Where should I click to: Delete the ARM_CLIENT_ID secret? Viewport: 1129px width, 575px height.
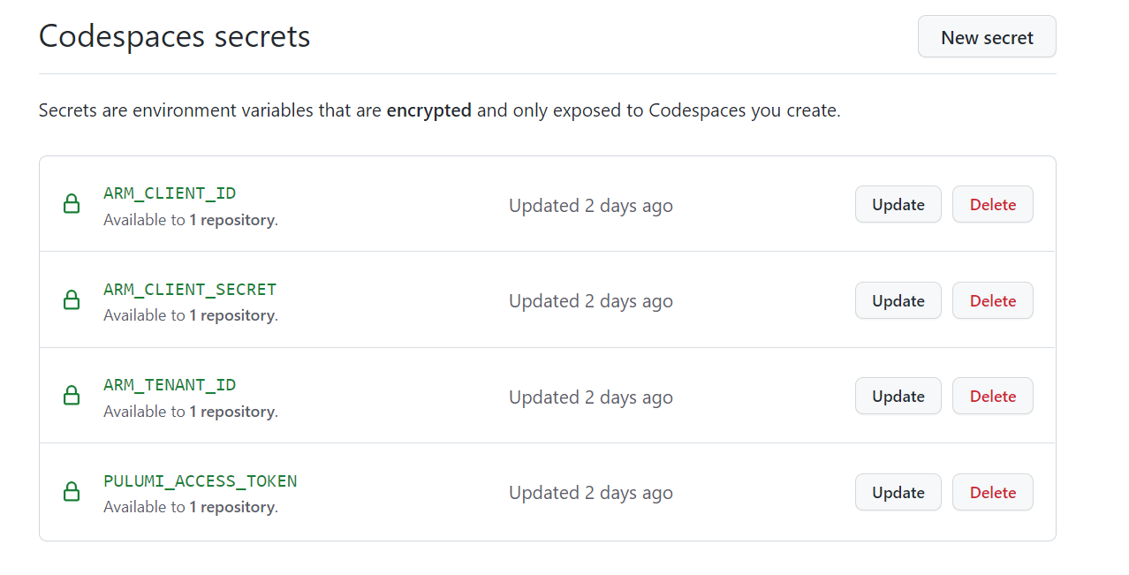(992, 204)
